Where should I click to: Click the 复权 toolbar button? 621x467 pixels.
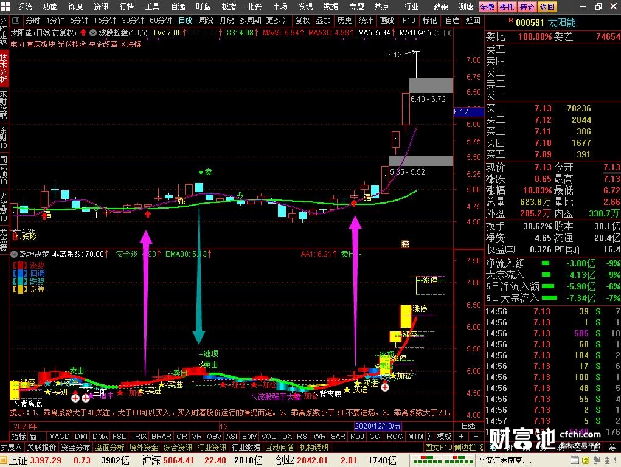click(x=302, y=20)
